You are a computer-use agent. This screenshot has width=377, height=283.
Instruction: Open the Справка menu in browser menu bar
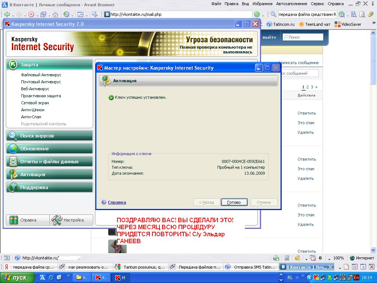coord(336,4)
